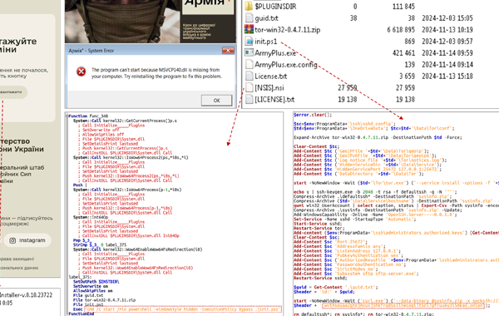Click the red error icon in System Error dialog

tap(82, 72)
